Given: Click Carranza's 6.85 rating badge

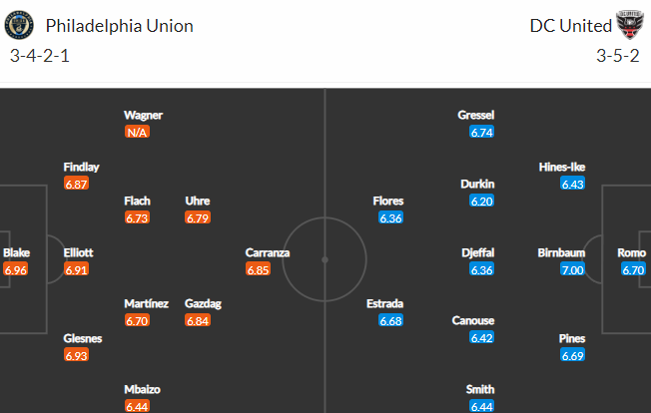Looking at the screenshot, I should coord(258,270).
